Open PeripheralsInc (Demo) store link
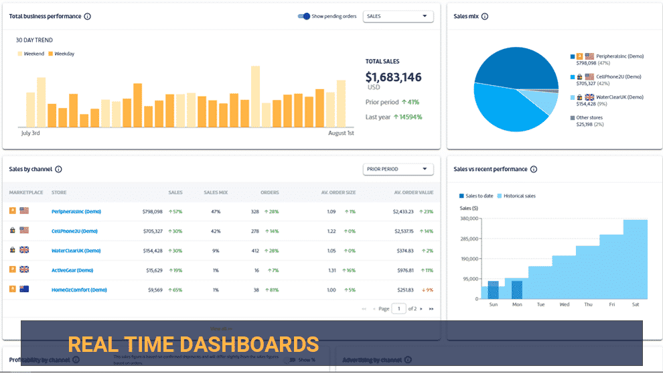Viewport: 663px width, 374px height. point(76,212)
